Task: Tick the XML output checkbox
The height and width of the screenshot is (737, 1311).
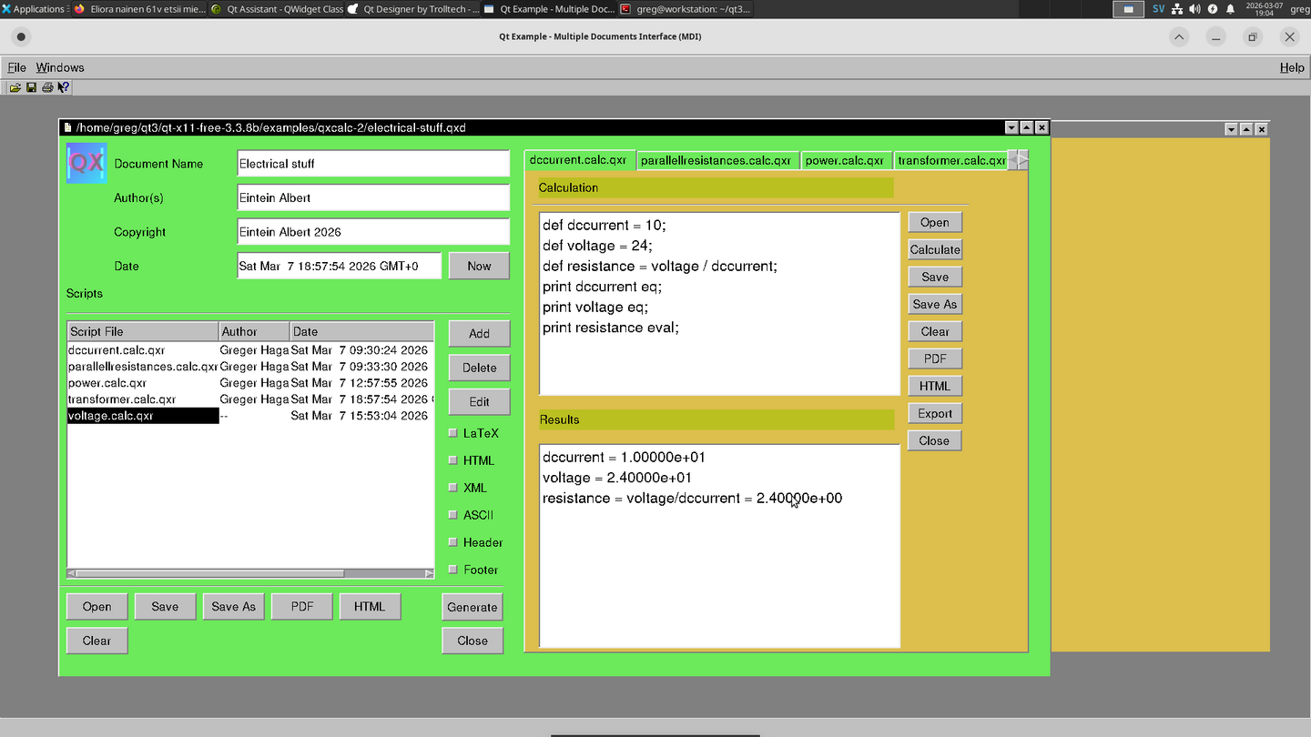Action: coord(453,488)
